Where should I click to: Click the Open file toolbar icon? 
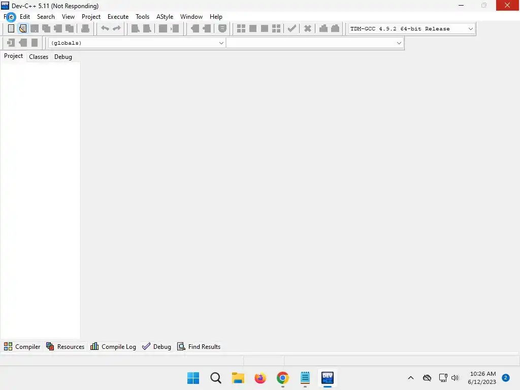tap(22, 28)
